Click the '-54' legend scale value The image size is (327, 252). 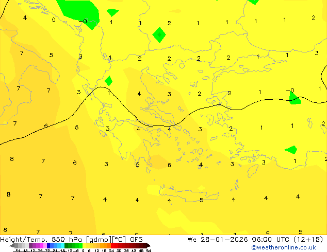(17, 250)
